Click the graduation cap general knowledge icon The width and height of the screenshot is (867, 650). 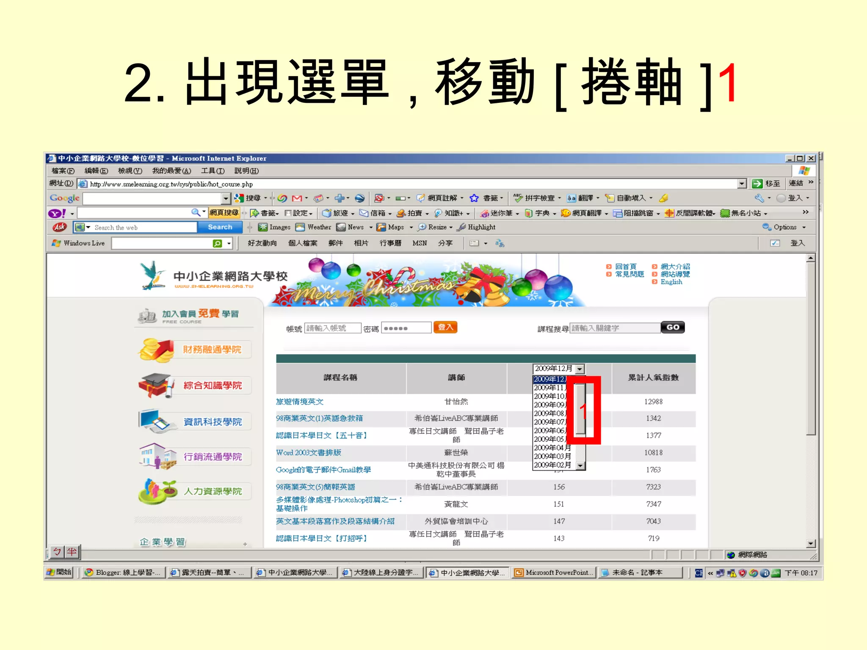coord(156,386)
